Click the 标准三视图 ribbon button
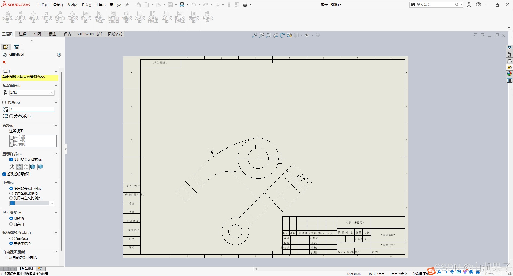Image resolution: width=513 pixels, height=276 pixels. (x=99, y=17)
